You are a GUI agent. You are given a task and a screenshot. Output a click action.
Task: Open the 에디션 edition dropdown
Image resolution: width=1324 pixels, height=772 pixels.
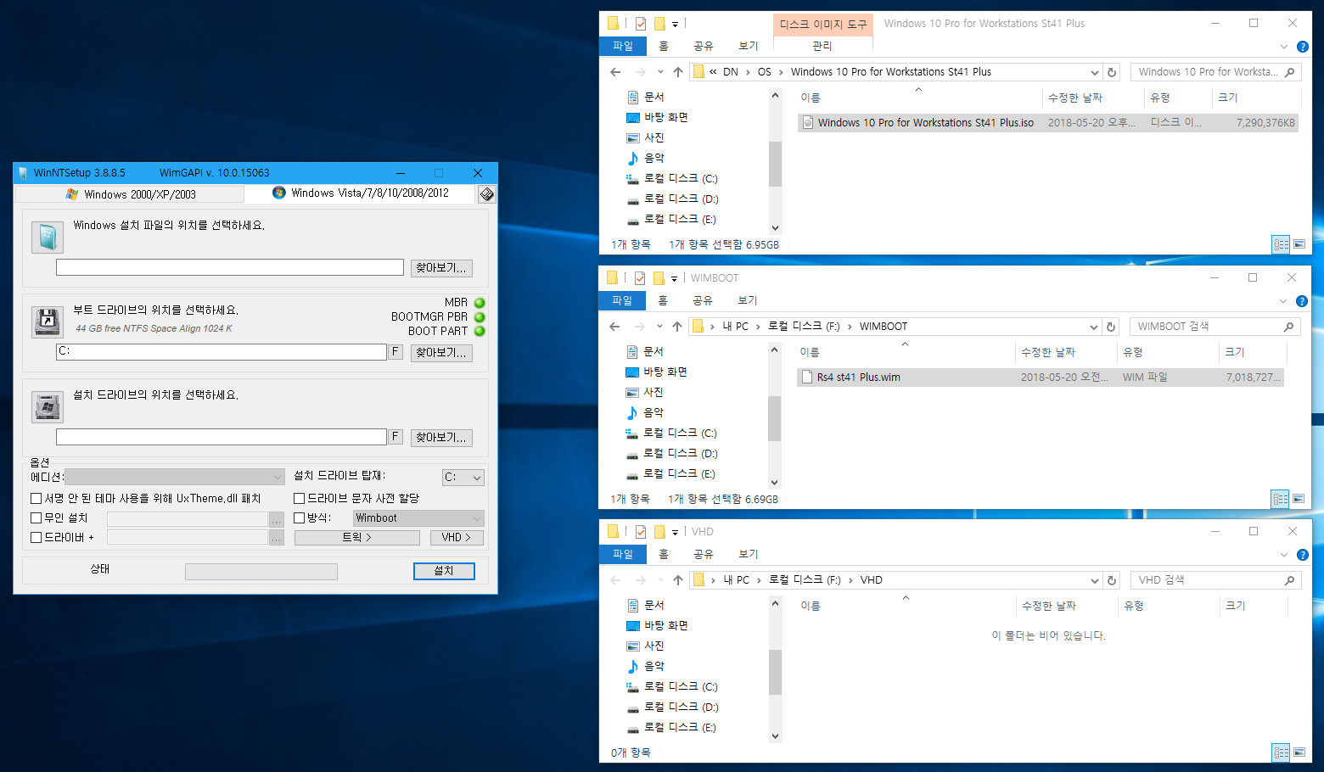pos(175,478)
